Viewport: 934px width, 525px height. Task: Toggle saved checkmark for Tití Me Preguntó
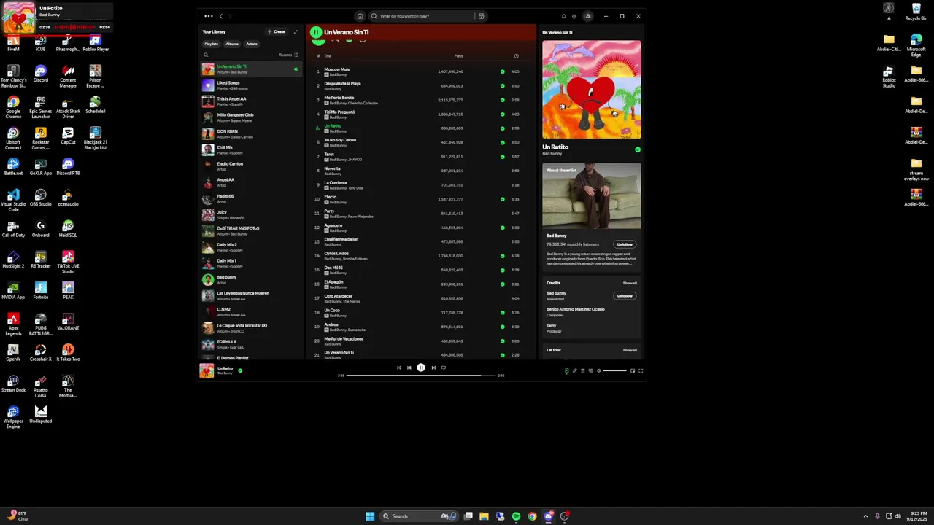click(x=502, y=114)
